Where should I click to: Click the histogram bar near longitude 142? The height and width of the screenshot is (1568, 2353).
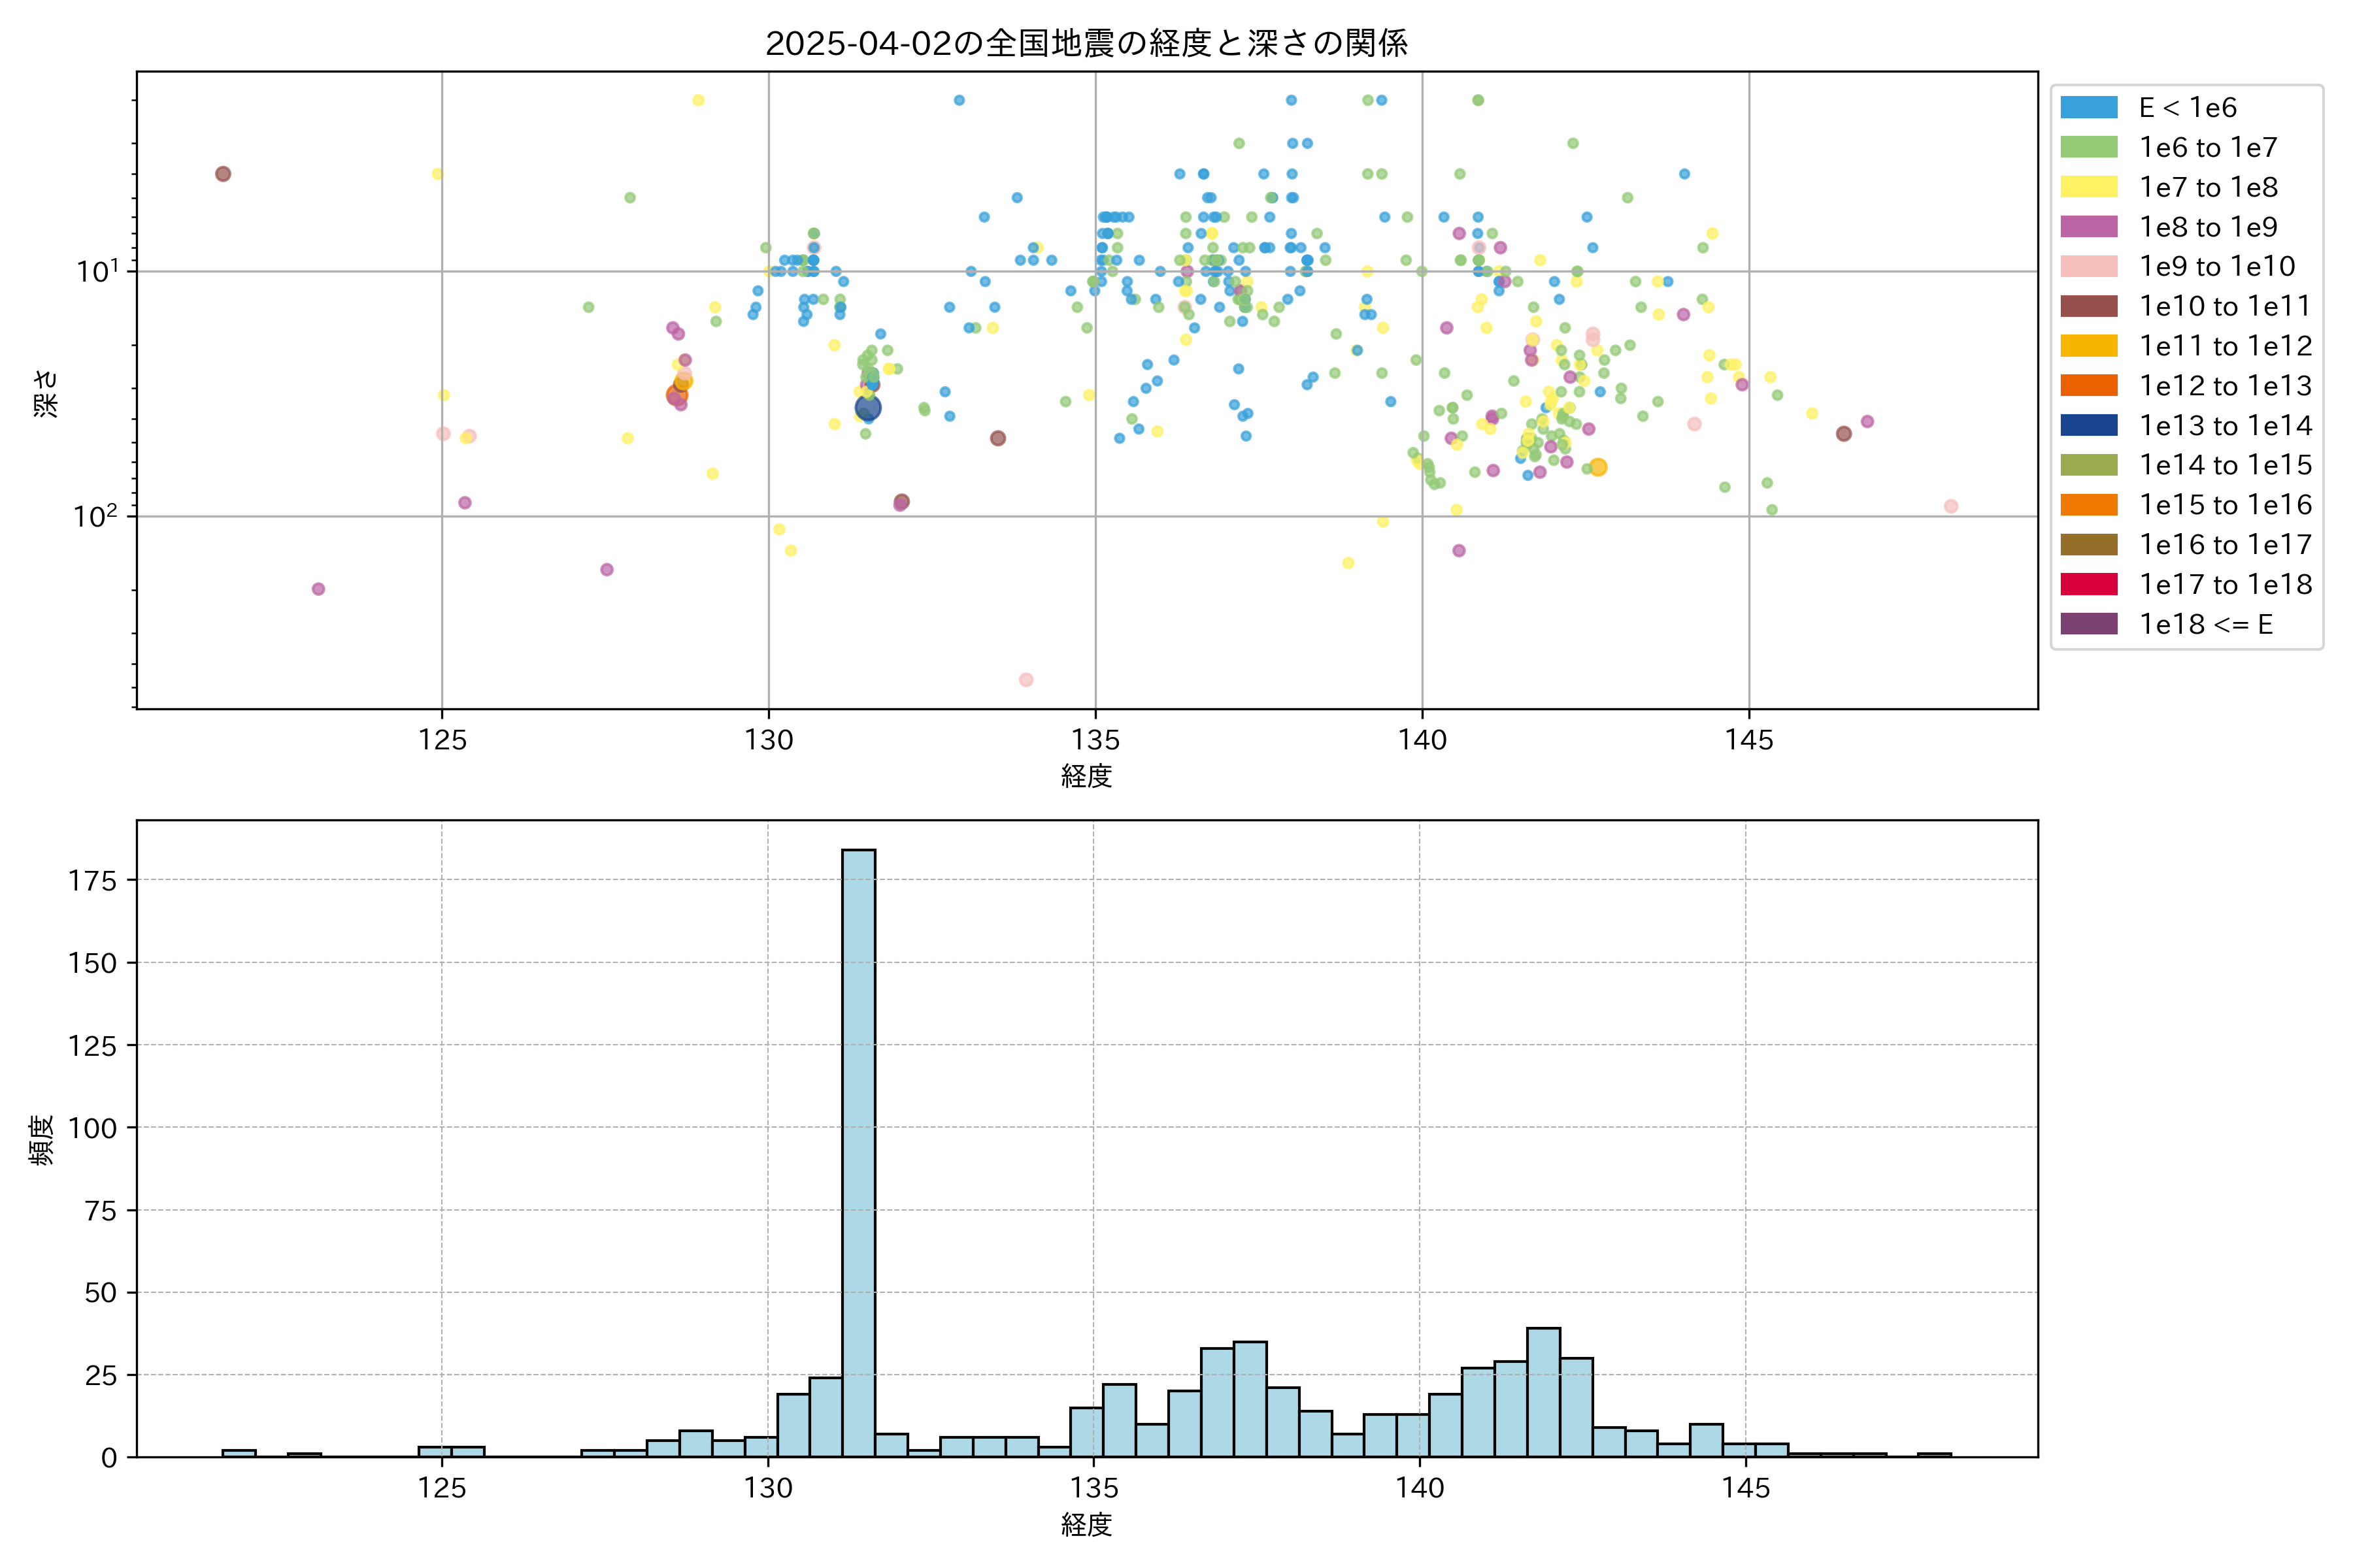[x=1544, y=1392]
